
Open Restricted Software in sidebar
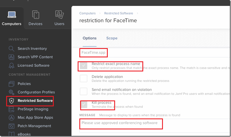click(35, 101)
